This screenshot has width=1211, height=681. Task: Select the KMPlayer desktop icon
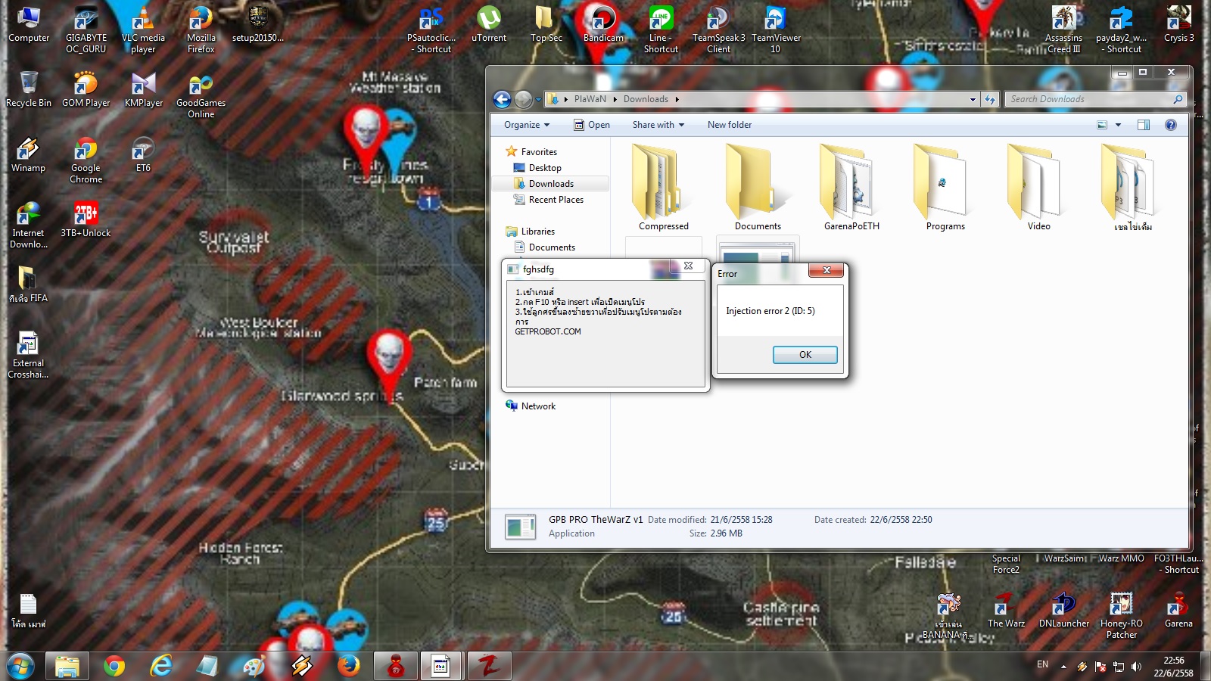143,89
